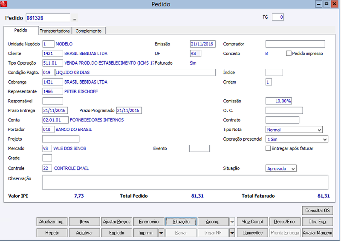
Task: Click the empty Projeto field
Action: click(61, 139)
